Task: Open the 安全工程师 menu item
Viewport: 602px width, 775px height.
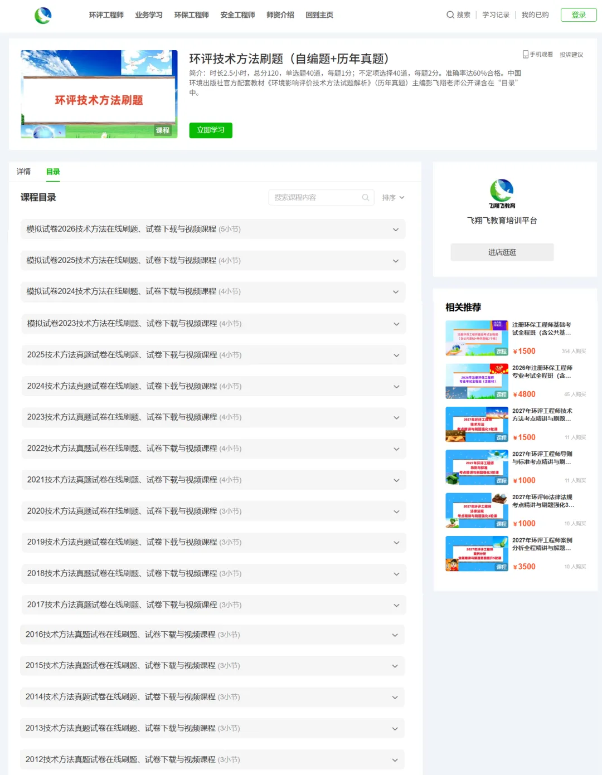Action: tap(237, 15)
